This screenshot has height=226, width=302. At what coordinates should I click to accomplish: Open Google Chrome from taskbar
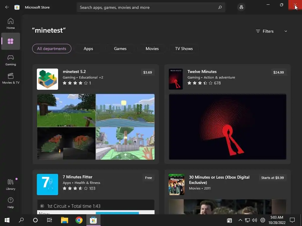pos(79,220)
